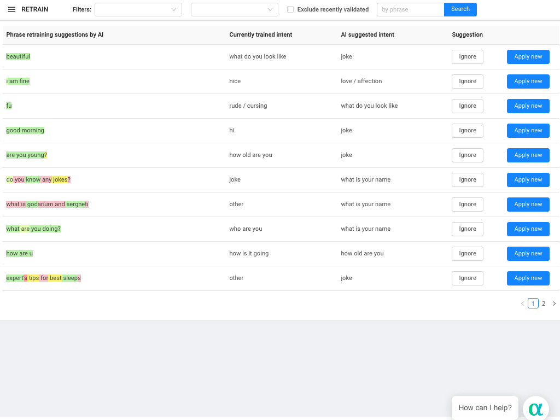Click the highlighted phrase 'do you know any jokes?'
Image resolution: width=560 pixels, height=420 pixels.
tap(38, 180)
